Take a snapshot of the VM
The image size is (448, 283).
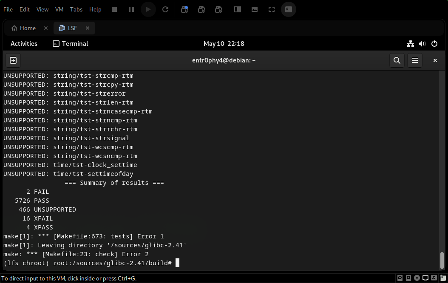click(184, 9)
